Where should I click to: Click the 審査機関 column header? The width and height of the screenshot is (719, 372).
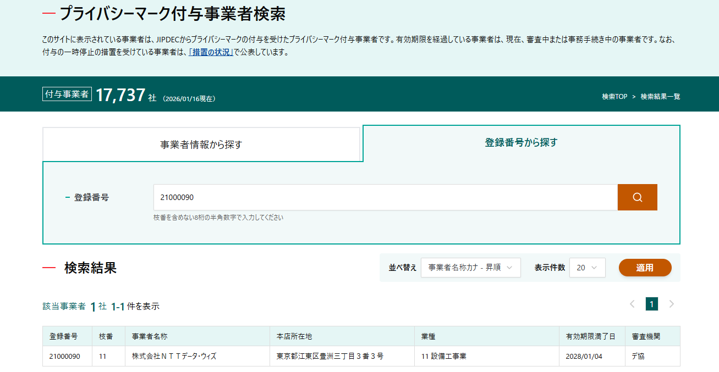tap(646, 336)
